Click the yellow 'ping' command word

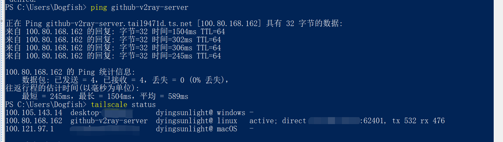[99, 8]
